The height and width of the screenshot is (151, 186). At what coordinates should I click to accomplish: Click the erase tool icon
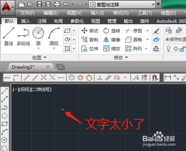coord(156,31)
